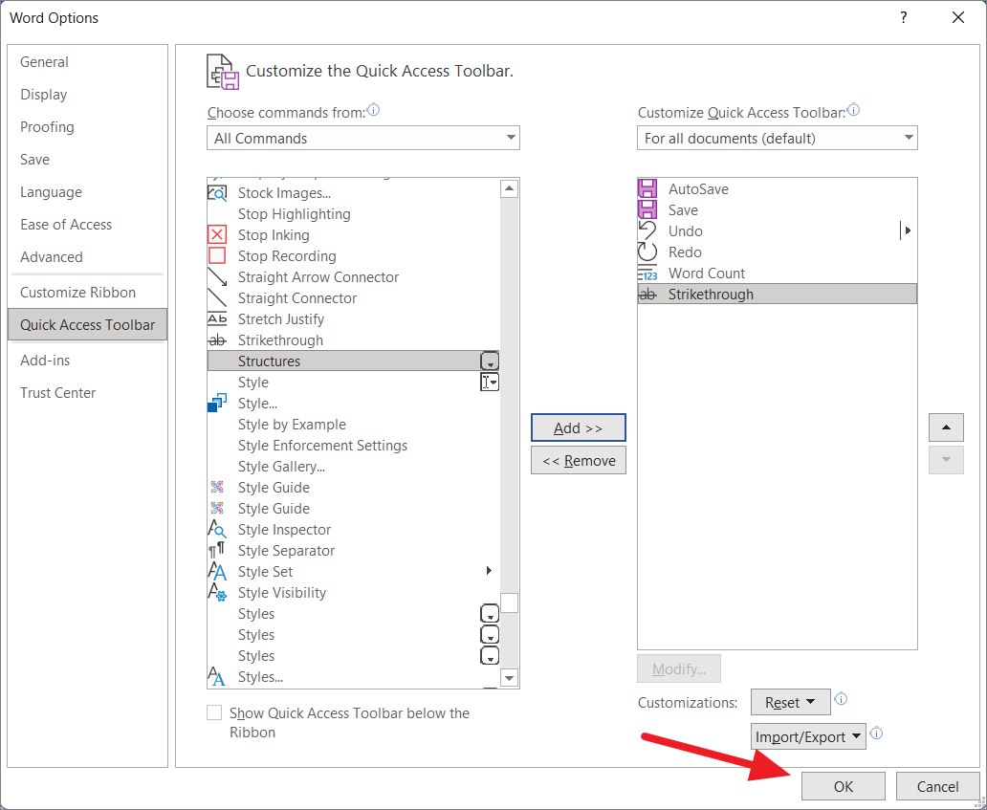Click the Style Inspector magnifier icon
The image size is (987, 810).
point(217,529)
